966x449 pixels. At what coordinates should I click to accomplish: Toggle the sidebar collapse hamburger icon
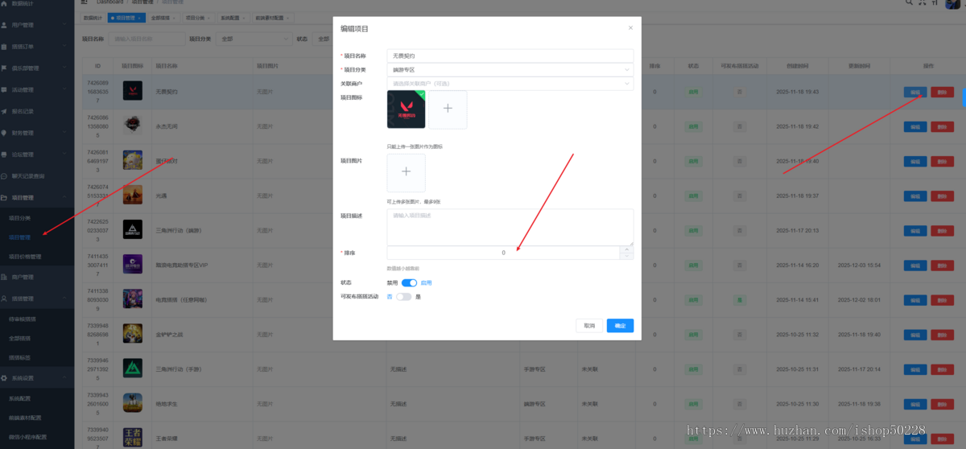tap(85, 2)
